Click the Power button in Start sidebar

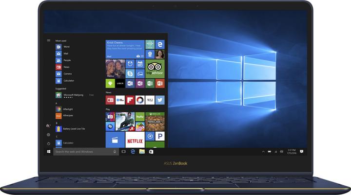pyautogui.click(x=49, y=143)
